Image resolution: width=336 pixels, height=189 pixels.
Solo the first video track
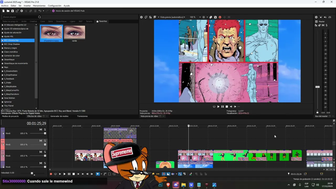click(x=45, y=130)
